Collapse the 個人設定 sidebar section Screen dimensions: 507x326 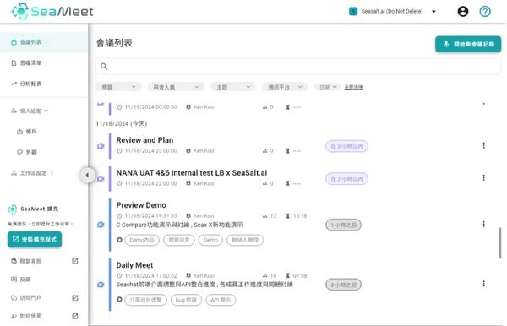click(x=30, y=111)
